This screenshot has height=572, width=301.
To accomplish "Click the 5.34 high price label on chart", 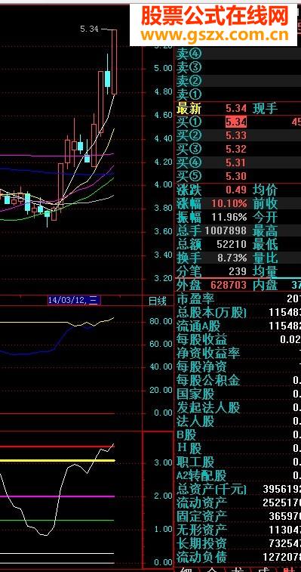I will click(89, 29).
